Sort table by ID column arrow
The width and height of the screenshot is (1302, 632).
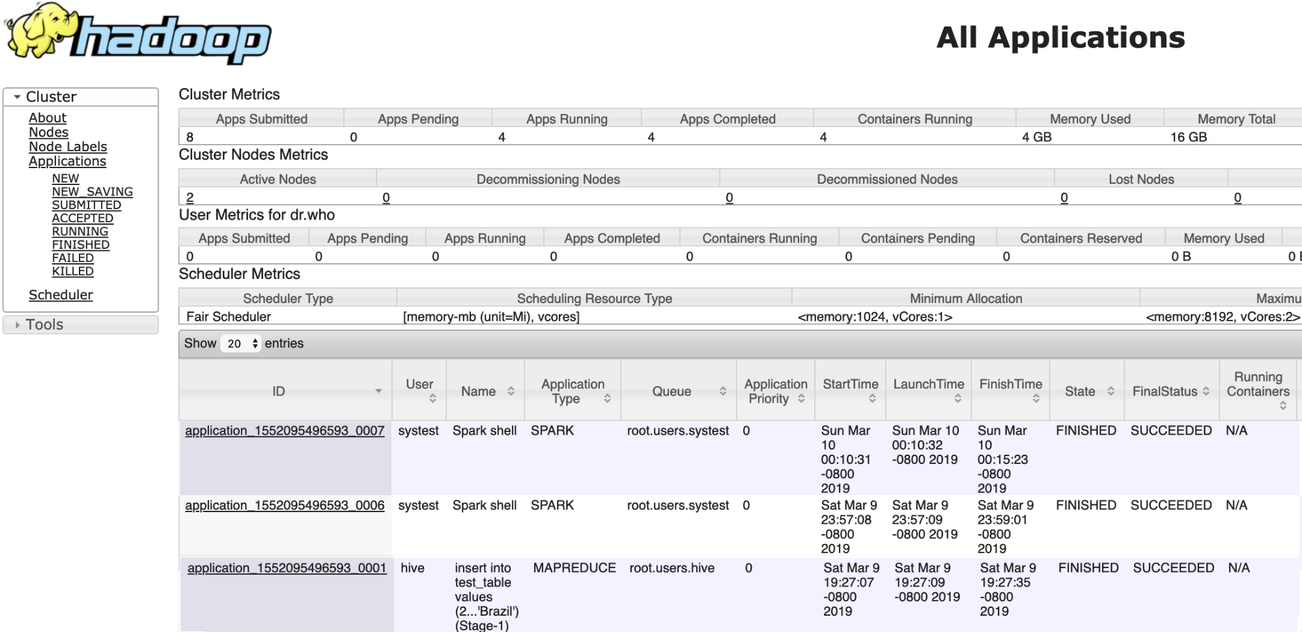tap(378, 391)
